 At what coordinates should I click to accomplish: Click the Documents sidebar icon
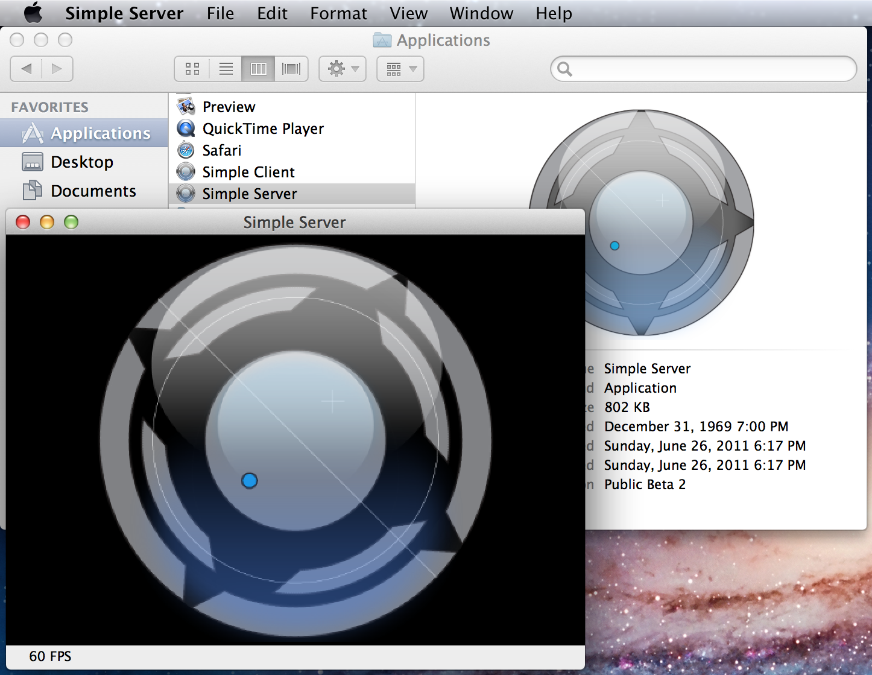33,191
